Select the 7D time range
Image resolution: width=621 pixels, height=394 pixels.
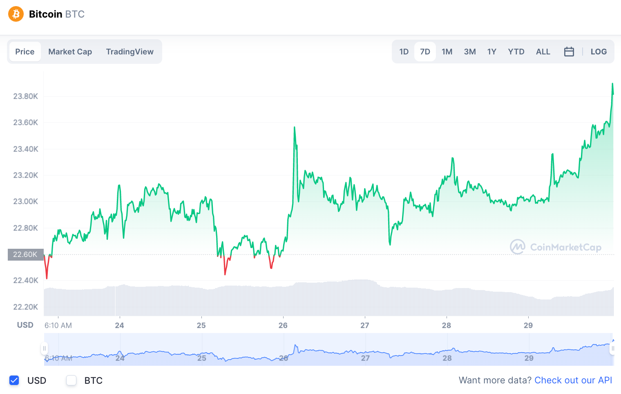tap(425, 52)
